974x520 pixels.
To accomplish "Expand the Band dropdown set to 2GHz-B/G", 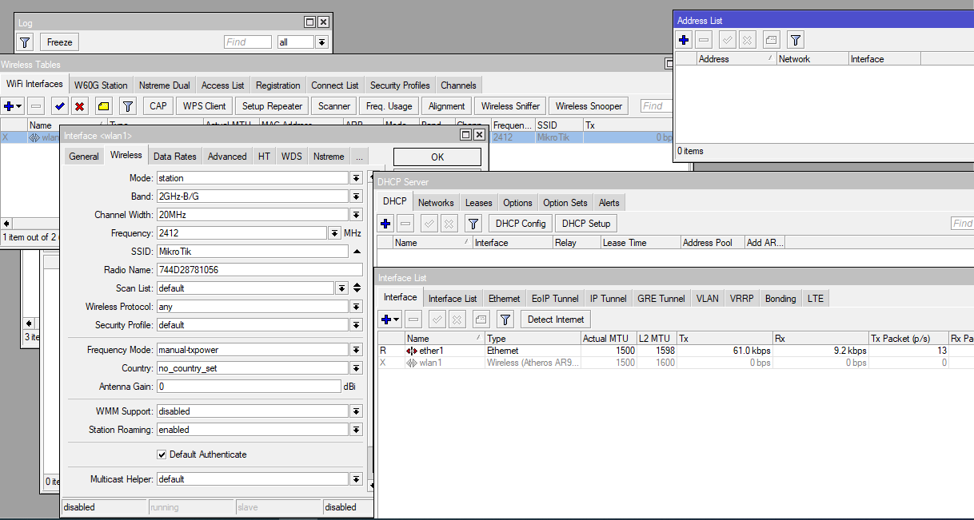I will [x=355, y=196].
